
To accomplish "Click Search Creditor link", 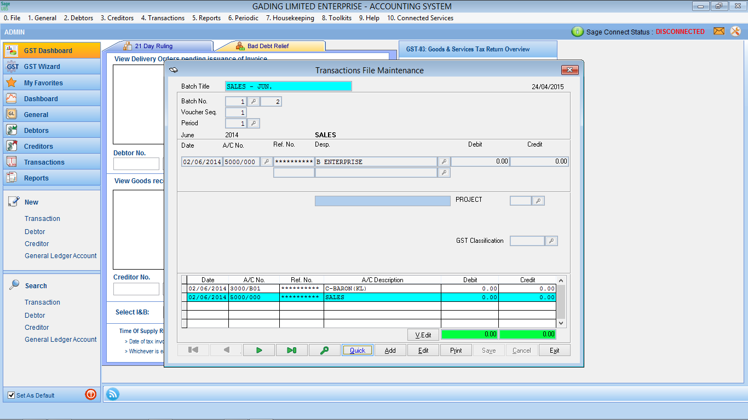I will 37,328.
